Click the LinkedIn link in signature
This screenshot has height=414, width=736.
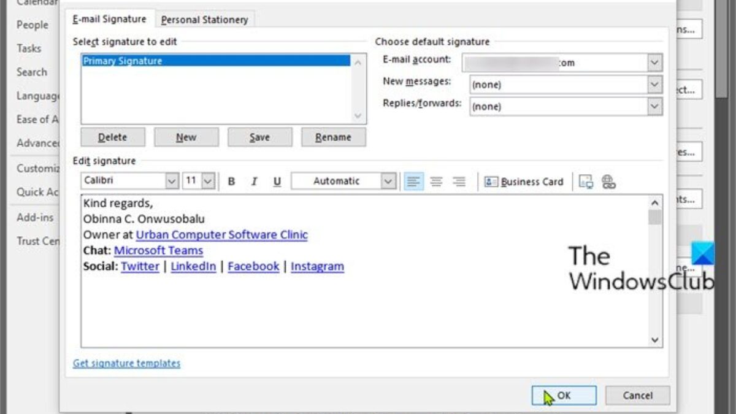(193, 266)
